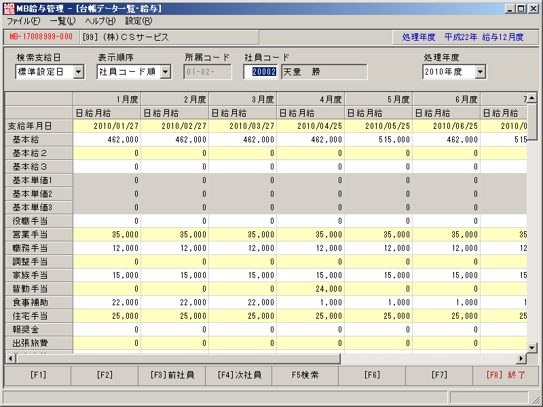Click the employee name 天童 勝 field
The width and height of the screenshot is (543, 407).
tap(324, 72)
